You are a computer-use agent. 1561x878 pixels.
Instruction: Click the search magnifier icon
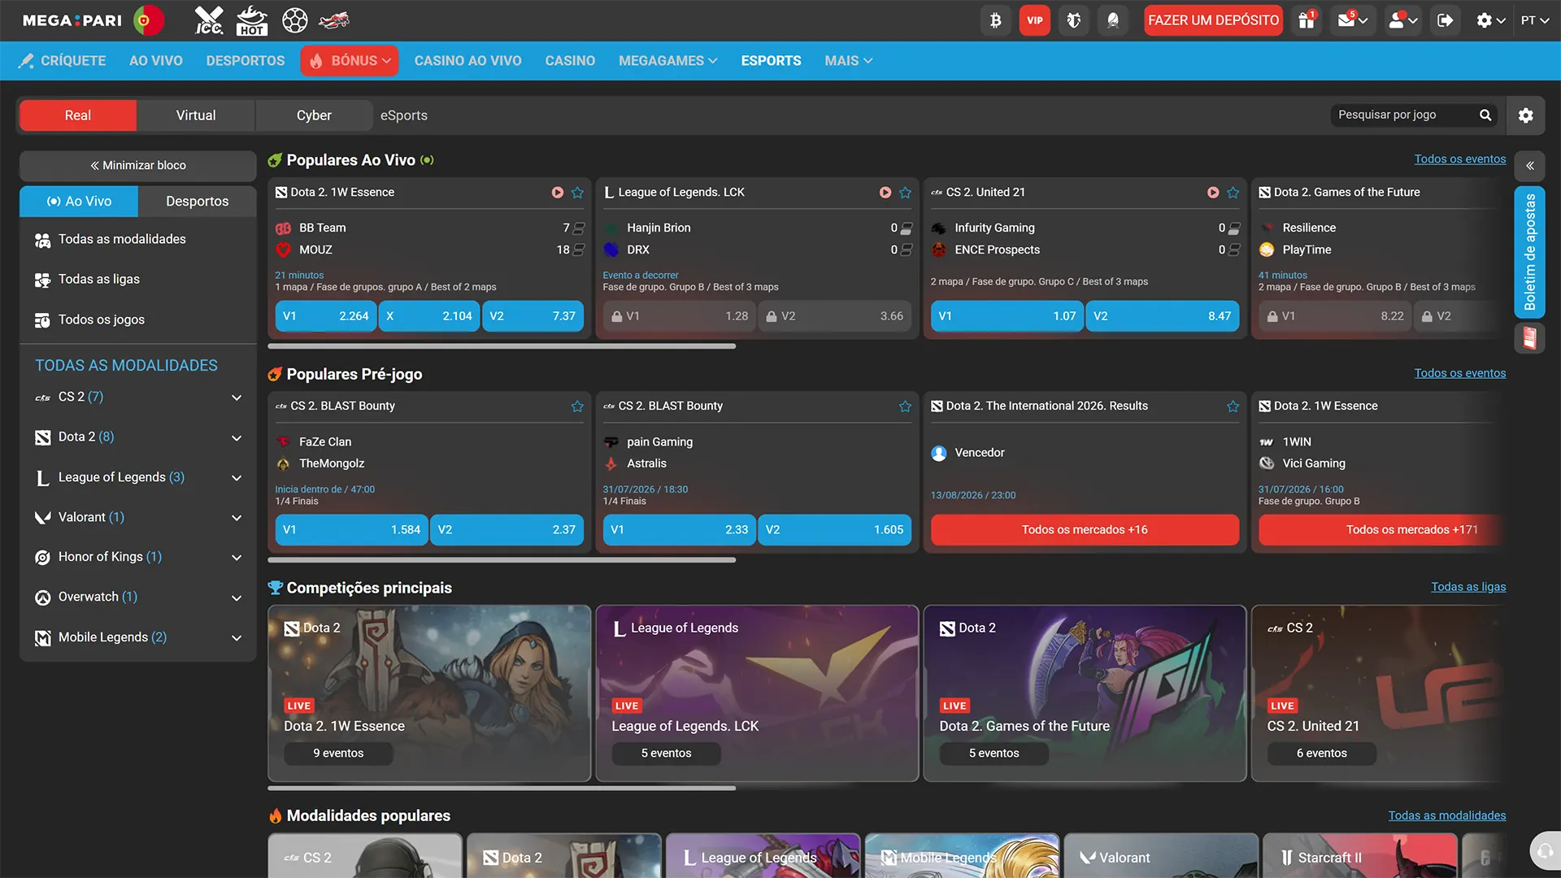(x=1485, y=115)
